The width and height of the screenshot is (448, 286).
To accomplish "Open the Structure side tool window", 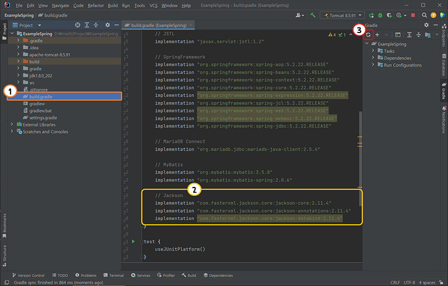I will [4, 255].
